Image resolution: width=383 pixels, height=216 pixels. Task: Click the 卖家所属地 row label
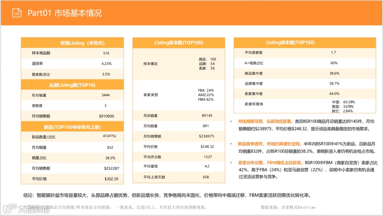point(254,104)
